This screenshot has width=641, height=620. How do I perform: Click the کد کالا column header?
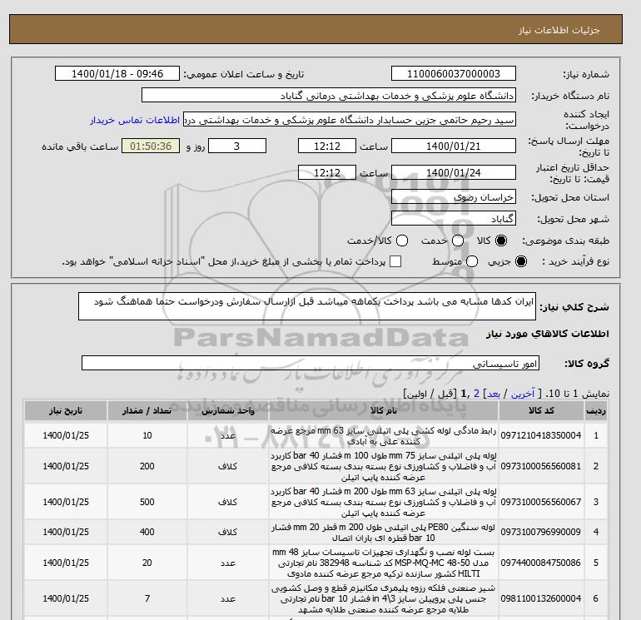(x=541, y=411)
